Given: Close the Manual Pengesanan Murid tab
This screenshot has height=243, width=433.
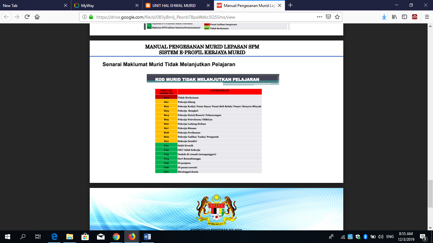Looking at the screenshot, I should (280, 5).
